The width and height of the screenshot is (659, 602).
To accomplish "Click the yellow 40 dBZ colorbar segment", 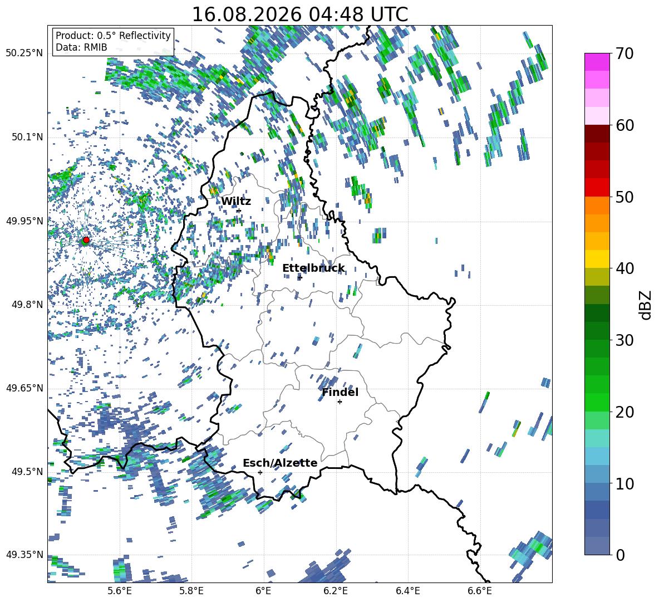I will (597, 259).
